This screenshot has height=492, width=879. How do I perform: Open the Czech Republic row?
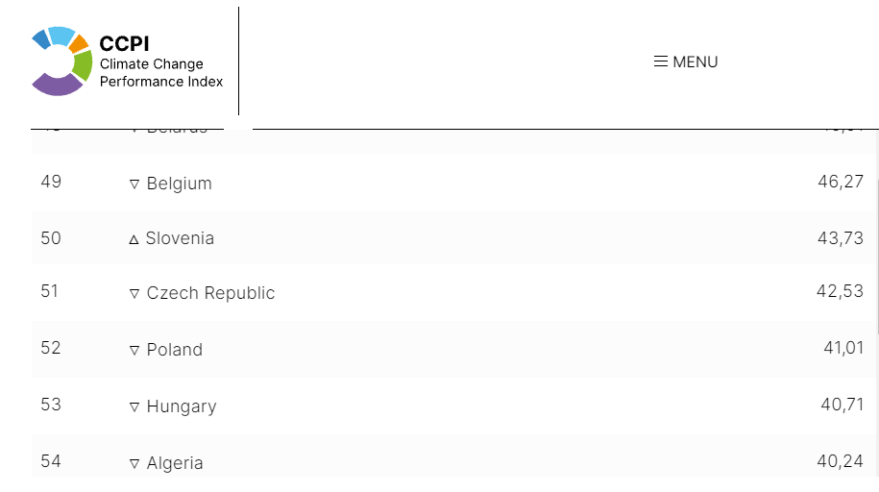click(x=210, y=293)
